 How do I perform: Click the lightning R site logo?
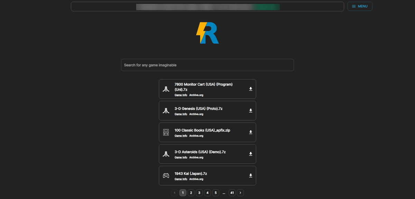pyautogui.click(x=207, y=33)
